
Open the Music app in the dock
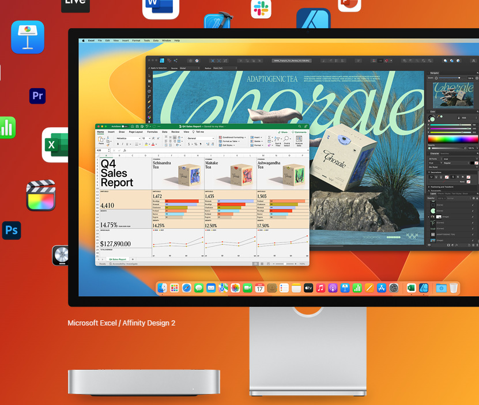click(x=320, y=287)
